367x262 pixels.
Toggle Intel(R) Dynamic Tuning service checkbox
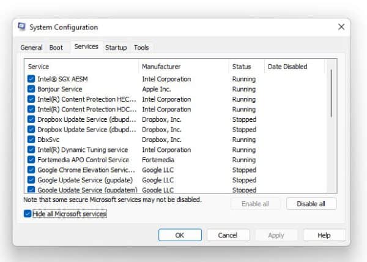(x=31, y=150)
